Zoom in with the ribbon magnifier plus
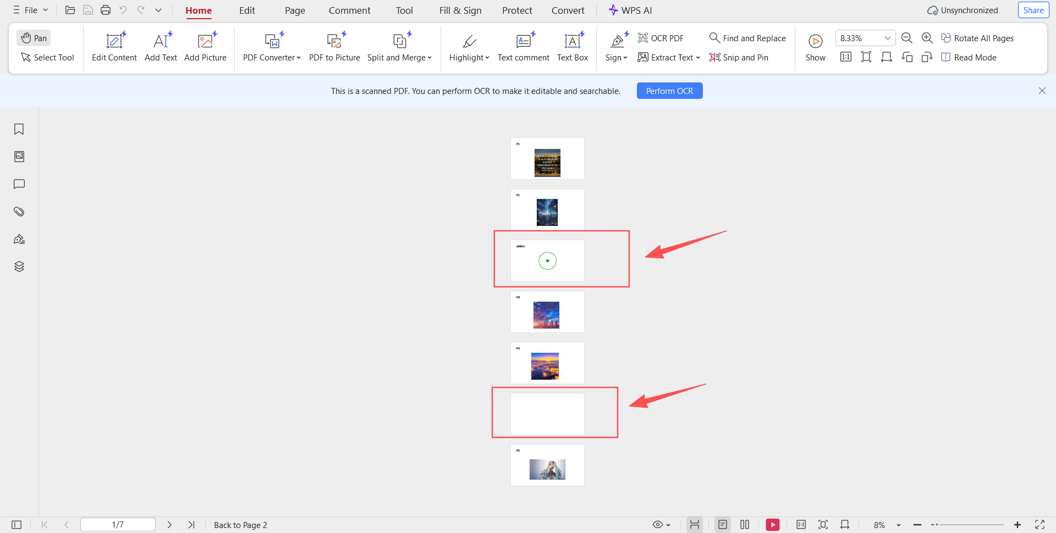1056x533 pixels. (x=927, y=38)
